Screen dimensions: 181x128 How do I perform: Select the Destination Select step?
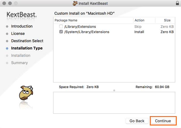27,41
